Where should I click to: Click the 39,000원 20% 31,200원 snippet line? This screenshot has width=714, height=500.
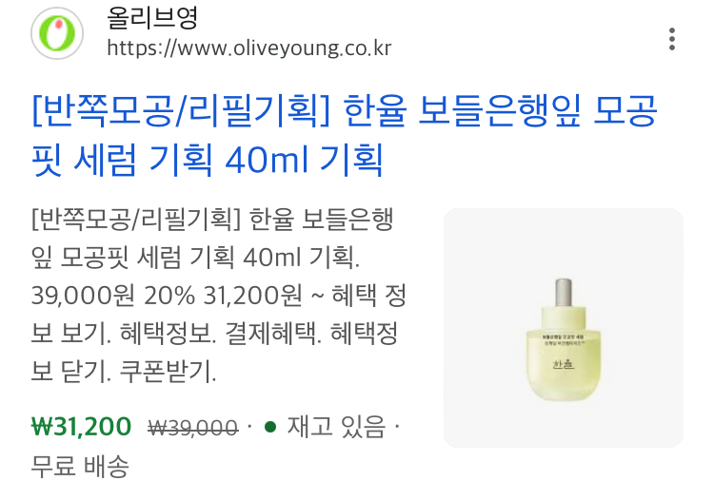click(167, 296)
